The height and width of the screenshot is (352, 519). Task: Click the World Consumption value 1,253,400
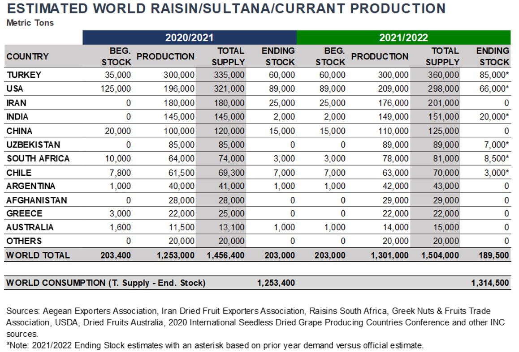pyautogui.click(x=276, y=283)
